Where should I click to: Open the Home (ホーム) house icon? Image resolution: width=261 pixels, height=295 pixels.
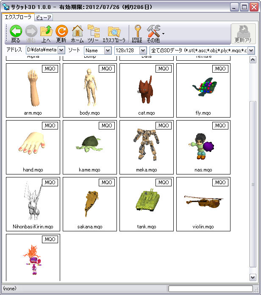coord(78,31)
